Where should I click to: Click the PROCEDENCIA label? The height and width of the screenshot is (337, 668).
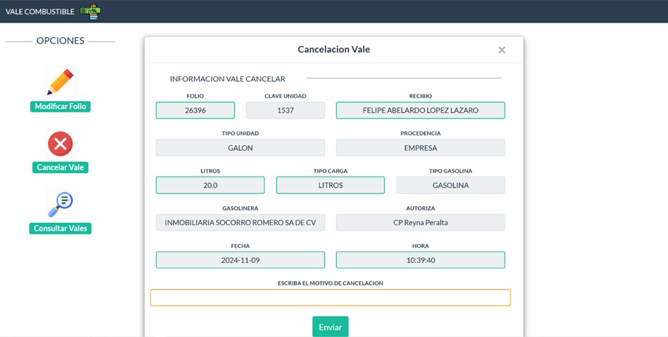point(420,134)
